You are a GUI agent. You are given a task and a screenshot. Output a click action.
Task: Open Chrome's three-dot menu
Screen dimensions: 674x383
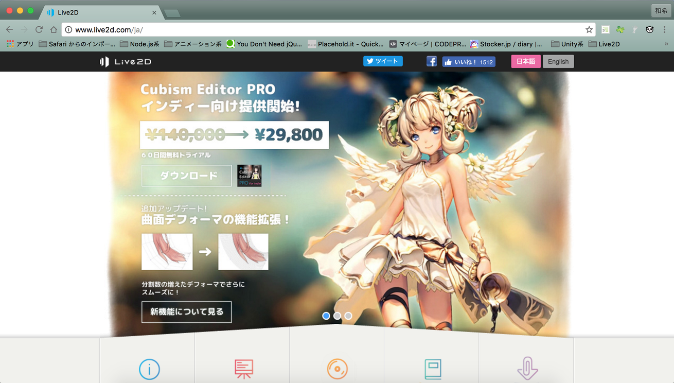point(664,30)
